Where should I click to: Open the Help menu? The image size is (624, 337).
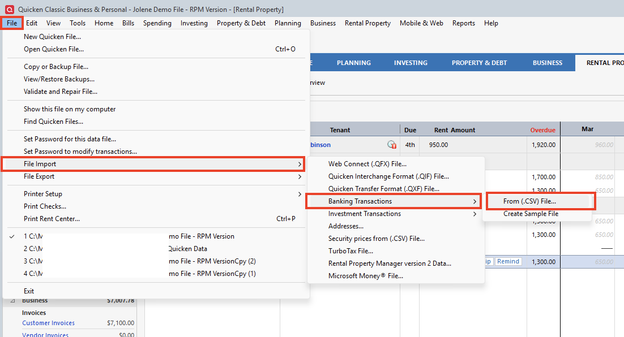coord(491,23)
